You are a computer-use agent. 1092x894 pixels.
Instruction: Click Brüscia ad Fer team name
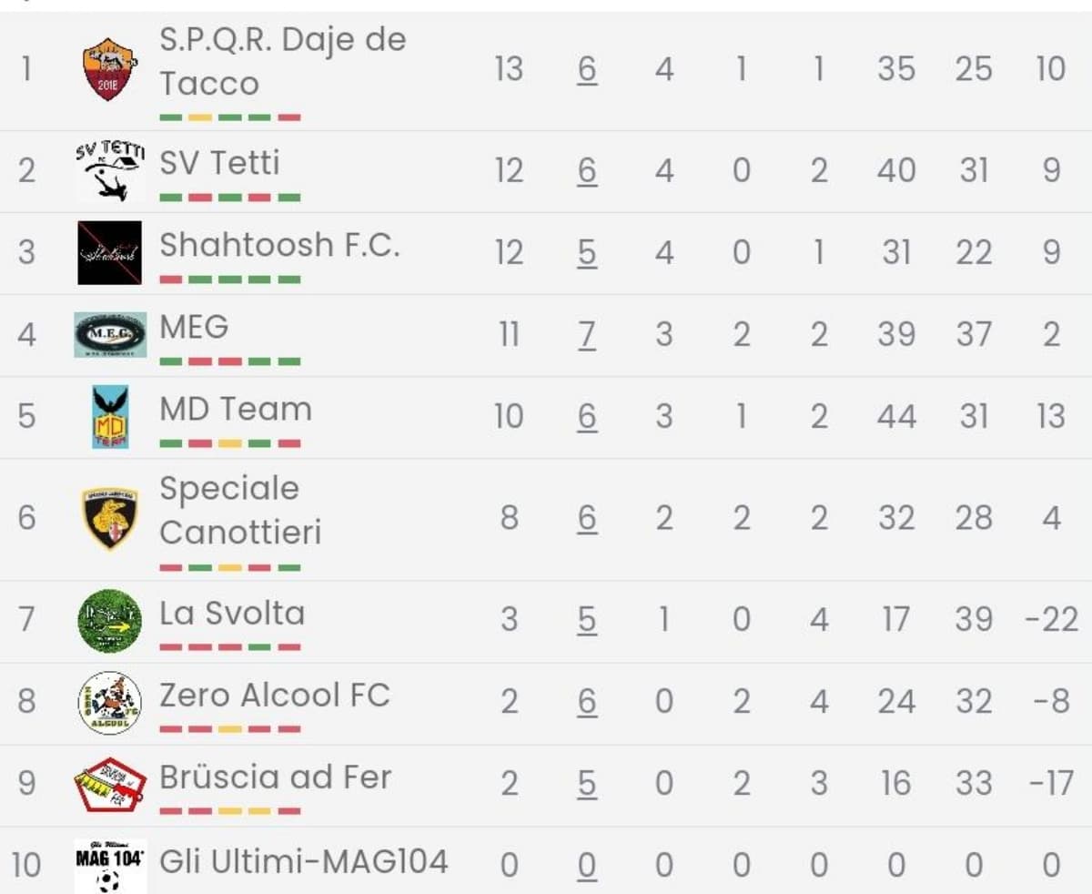click(275, 777)
